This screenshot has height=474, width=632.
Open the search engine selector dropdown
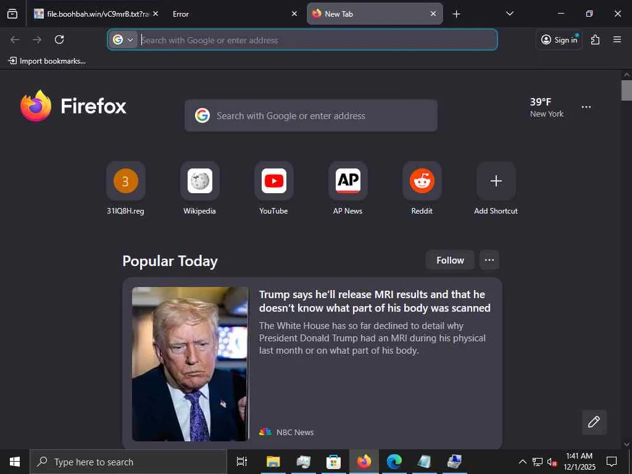point(123,39)
